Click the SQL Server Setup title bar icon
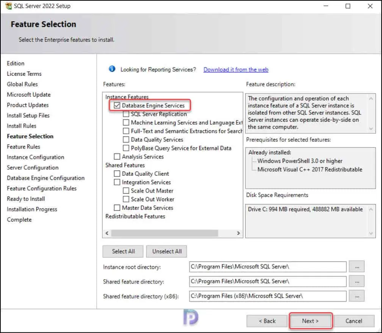The image size is (382, 333). tap(8, 6)
